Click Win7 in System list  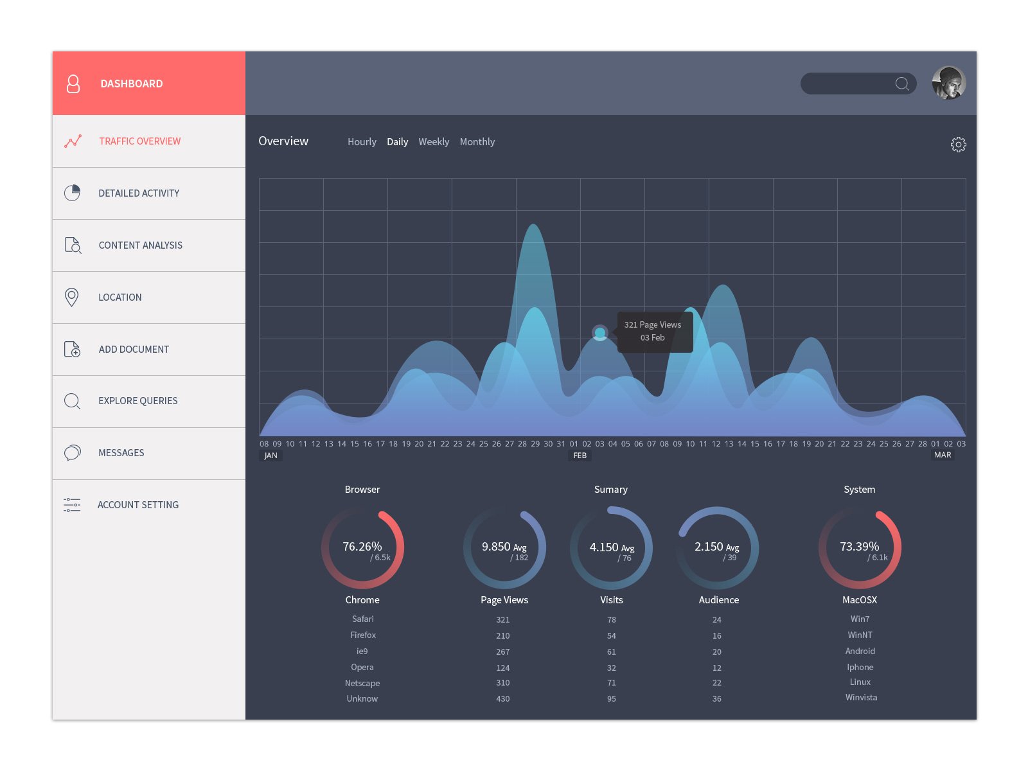[x=860, y=619]
